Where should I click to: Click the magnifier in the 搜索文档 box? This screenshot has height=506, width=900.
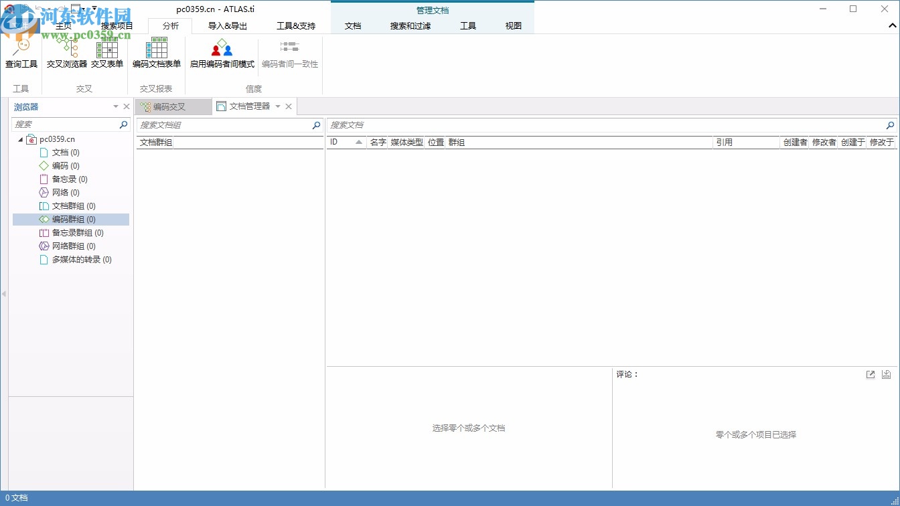point(890,125)
